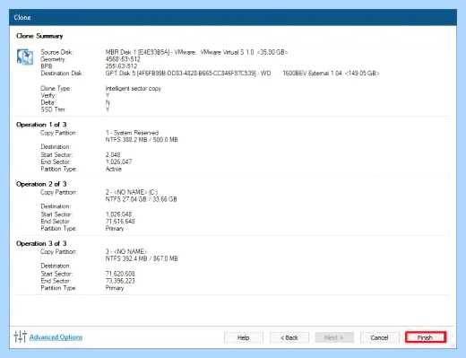Select the Operation 3 of 3 heading
Viewport: 466px width, 358px height.
point(41,243)
